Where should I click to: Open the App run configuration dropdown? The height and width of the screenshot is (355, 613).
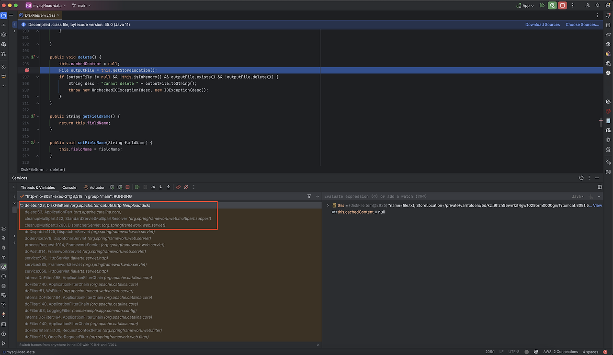[525, 5]
